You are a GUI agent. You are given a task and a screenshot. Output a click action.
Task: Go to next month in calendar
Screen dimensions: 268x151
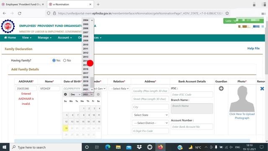coord(98,94)
